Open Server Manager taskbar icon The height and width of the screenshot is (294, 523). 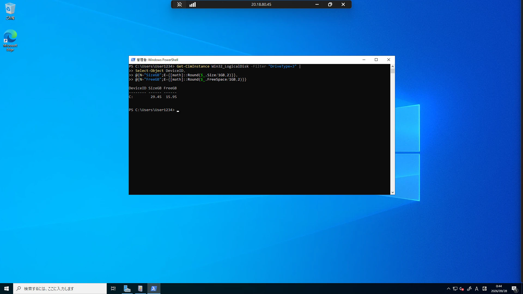127,289
